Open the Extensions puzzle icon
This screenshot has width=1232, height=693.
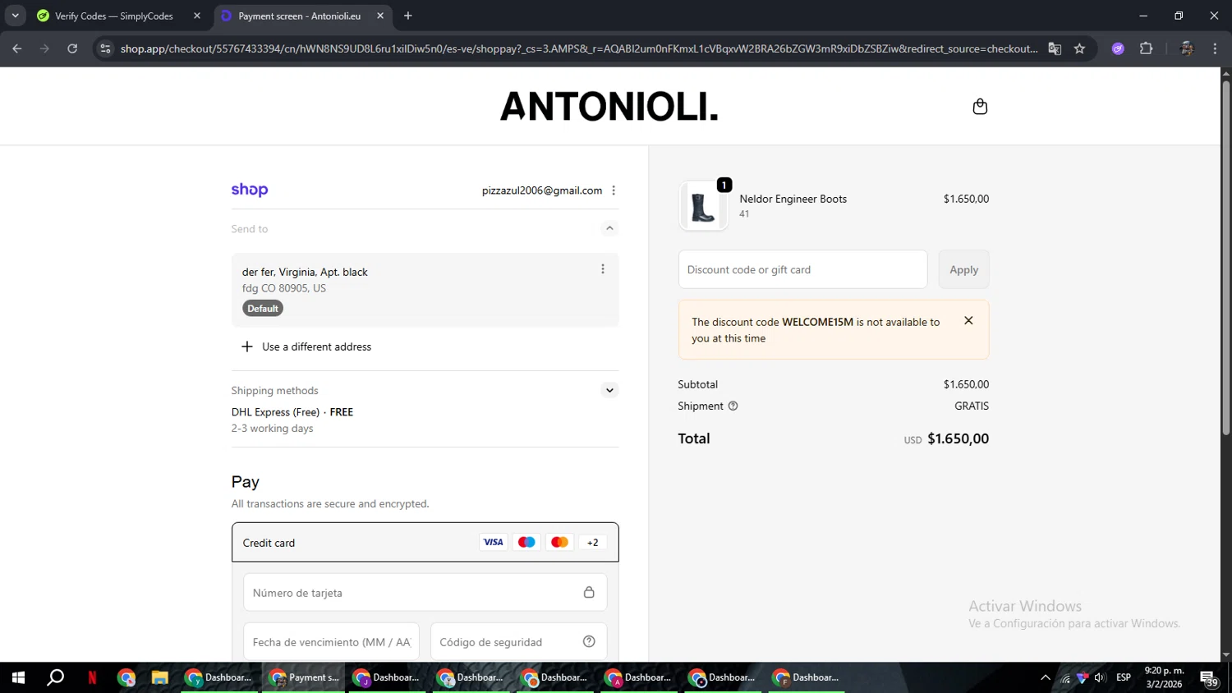click(x=1147, y=48)
